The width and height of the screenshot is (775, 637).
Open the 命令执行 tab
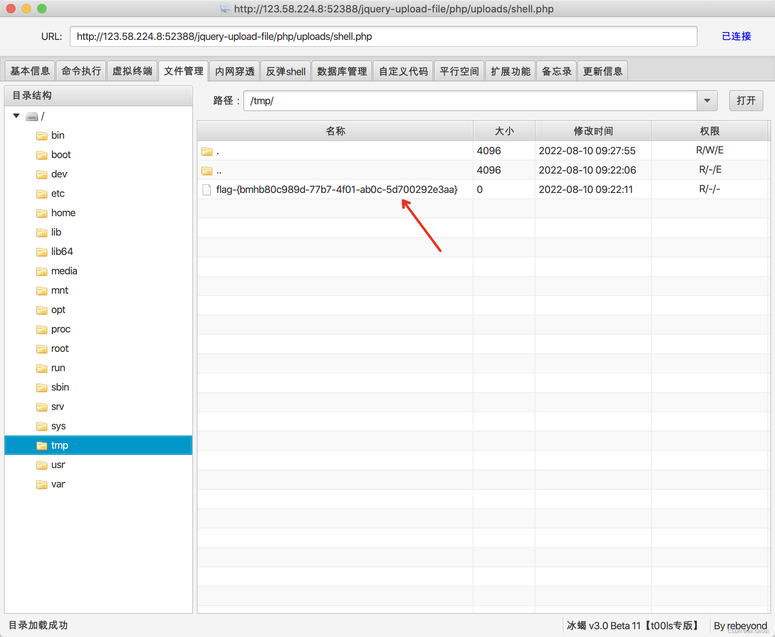pyautogui.click(x=81, y=71)
